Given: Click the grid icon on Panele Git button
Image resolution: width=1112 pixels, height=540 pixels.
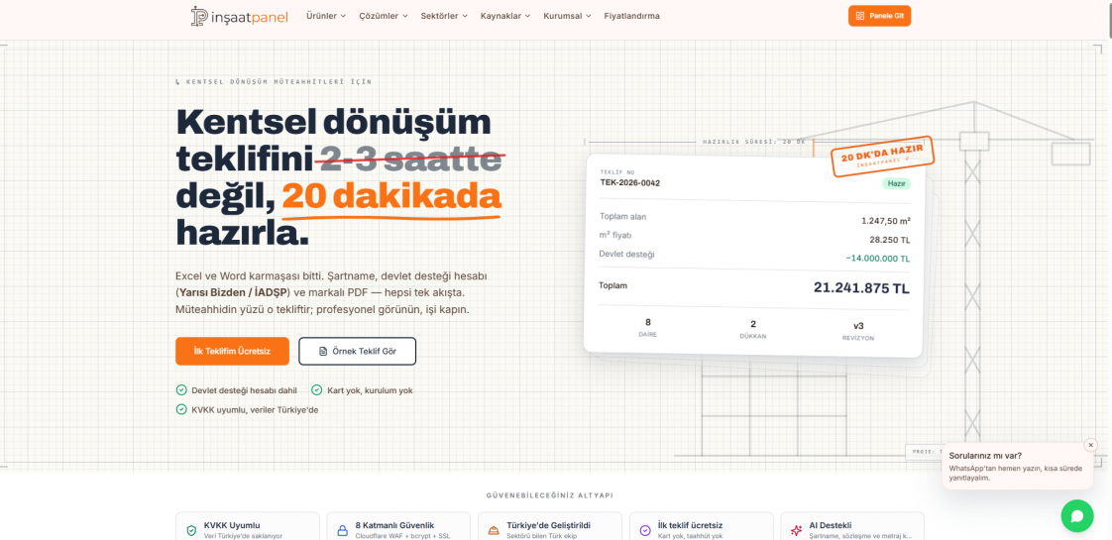Looking at the screenshot, I should point(859,16).
